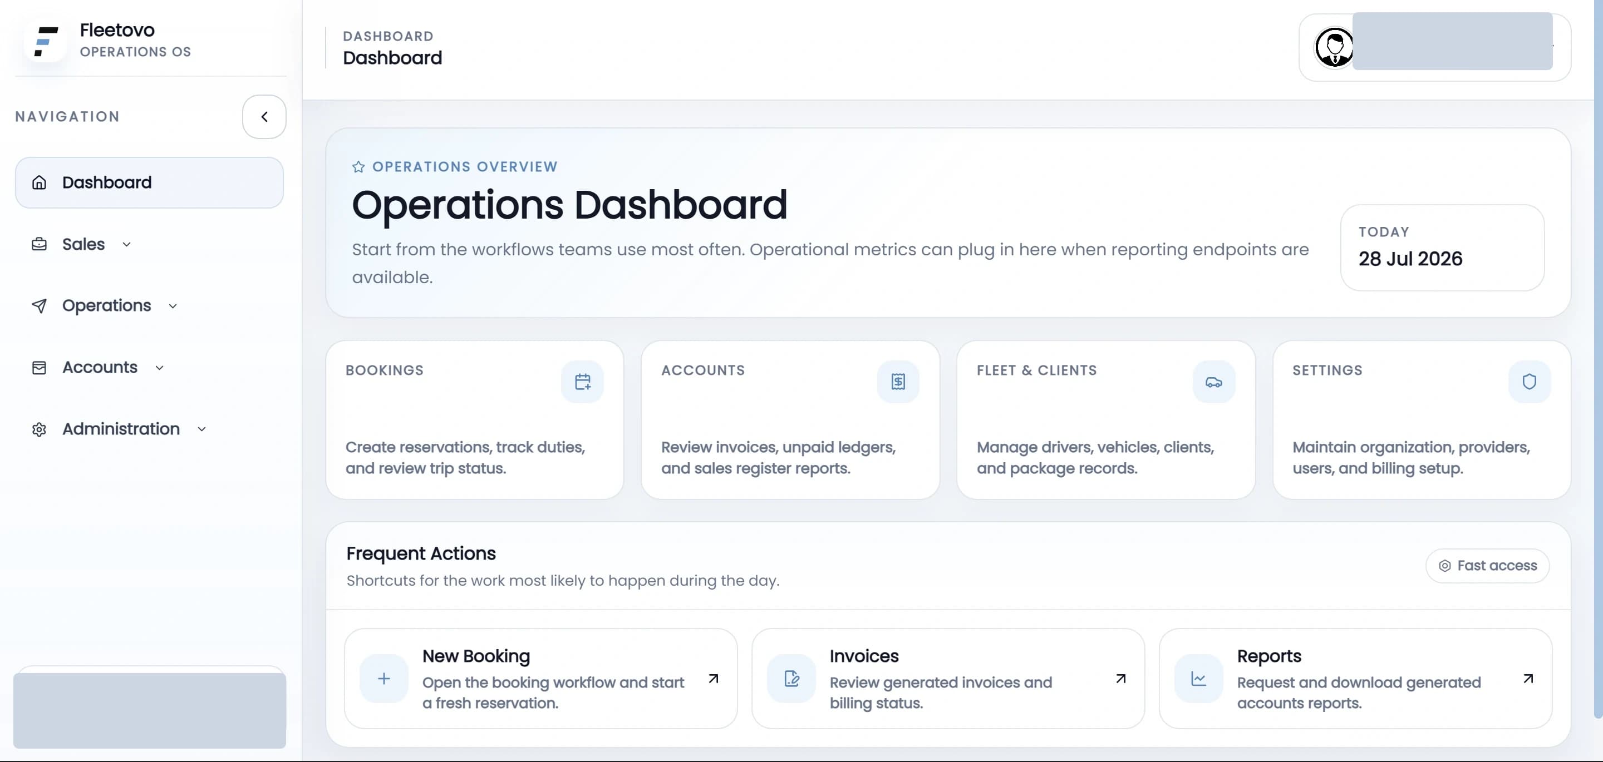
Task: Click the Fleet & Clients car icon
Action: click(1213, 382)
